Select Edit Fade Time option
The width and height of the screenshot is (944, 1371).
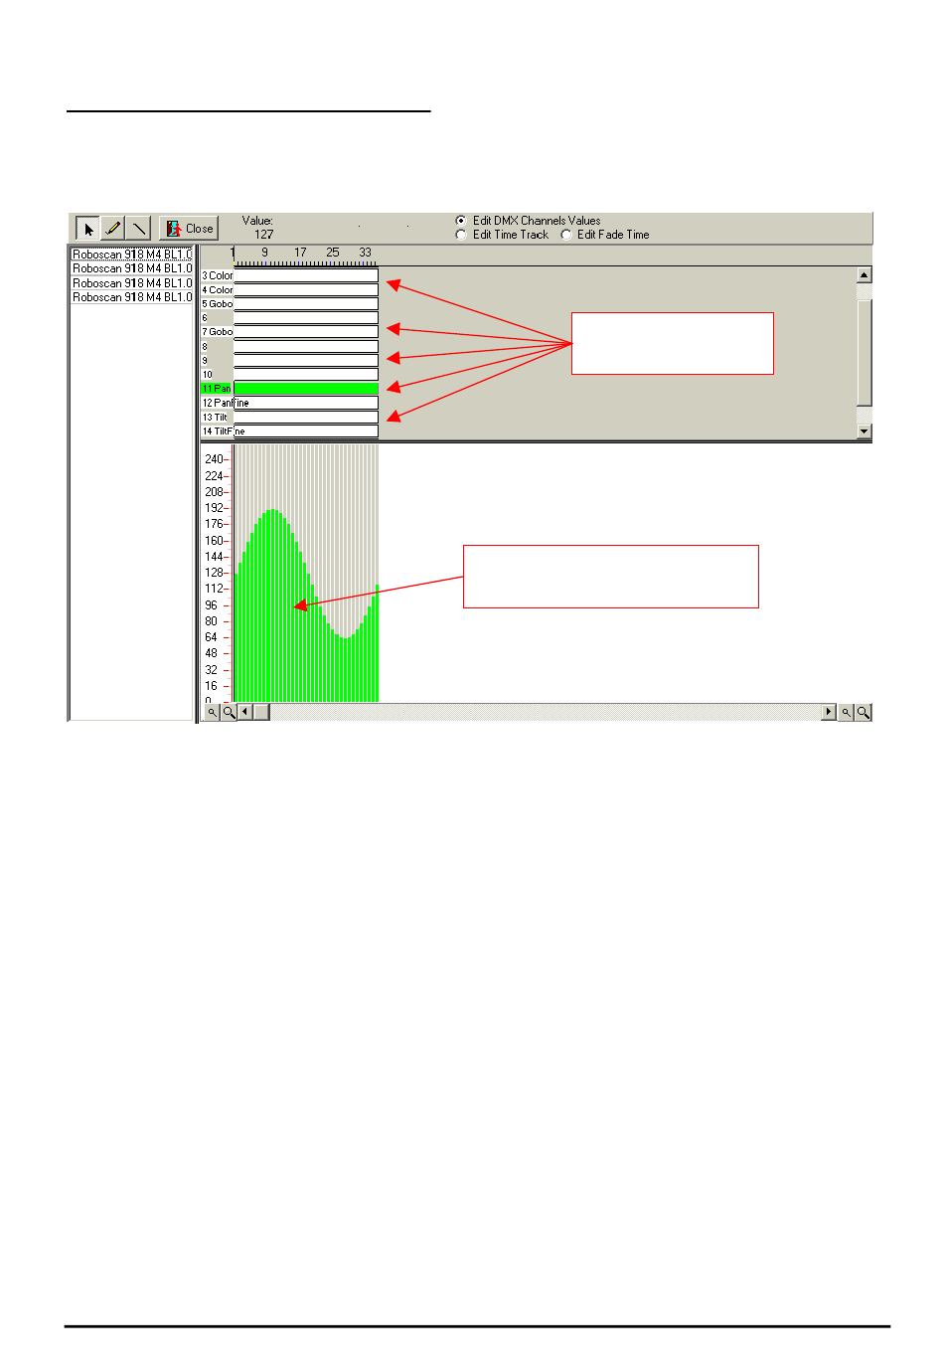[x=605, y=235]
